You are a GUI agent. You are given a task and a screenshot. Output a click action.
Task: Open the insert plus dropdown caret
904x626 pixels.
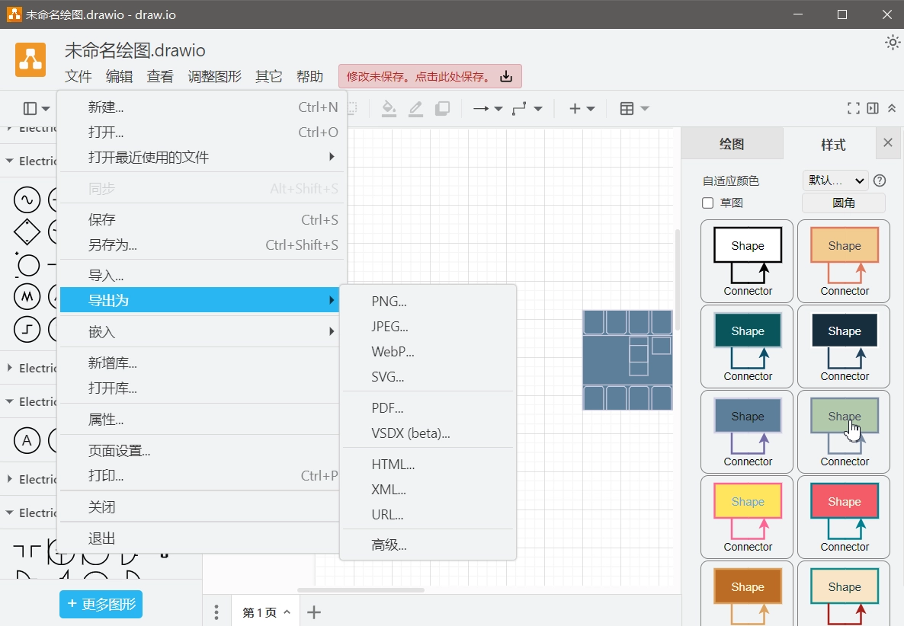[x=591, y=109]
